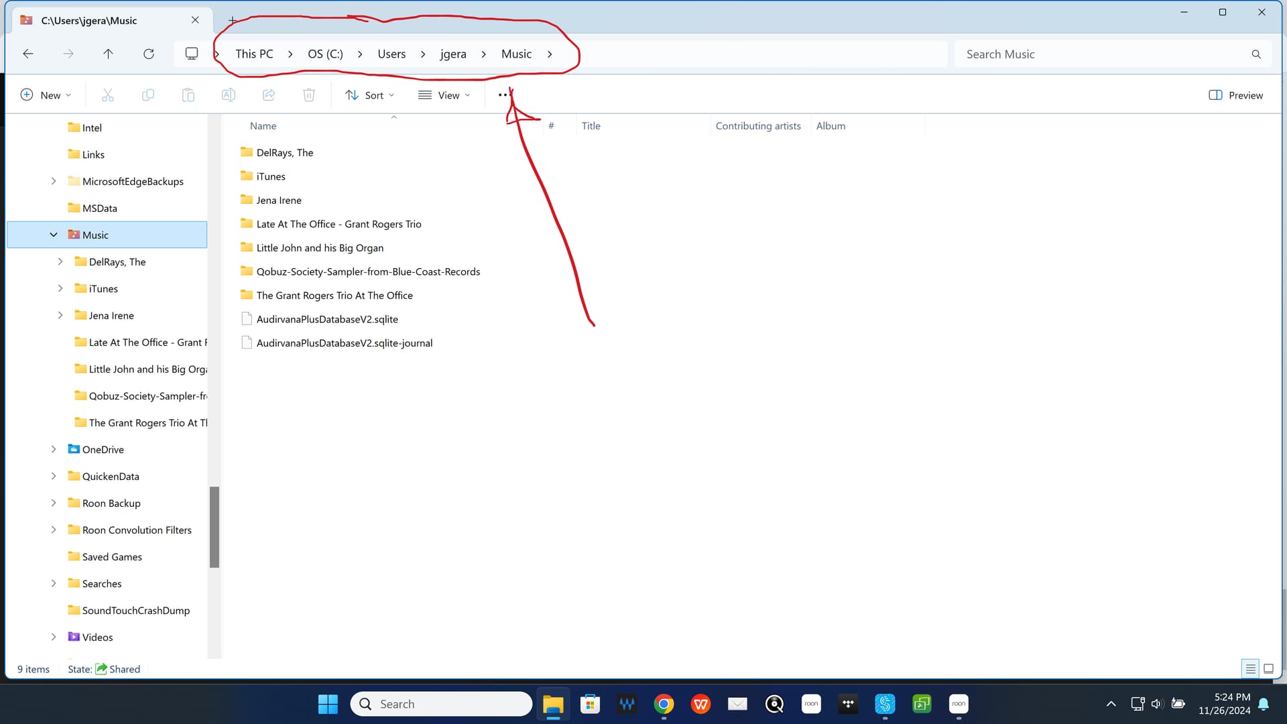
Task: Open the Windows Start menu
Action: pos(328,704)
